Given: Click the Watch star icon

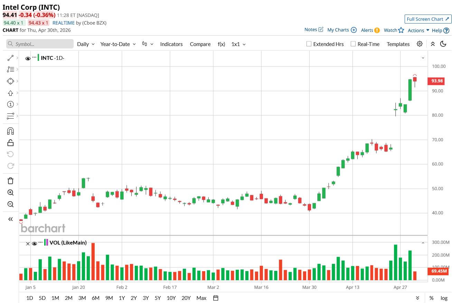Looking at the screenshot, I should [x=401, y=30].
